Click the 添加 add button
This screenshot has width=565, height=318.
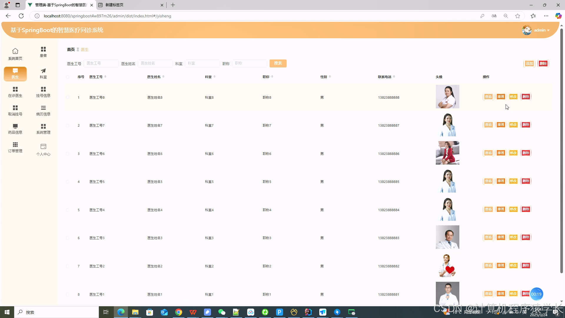click(529, 64)
